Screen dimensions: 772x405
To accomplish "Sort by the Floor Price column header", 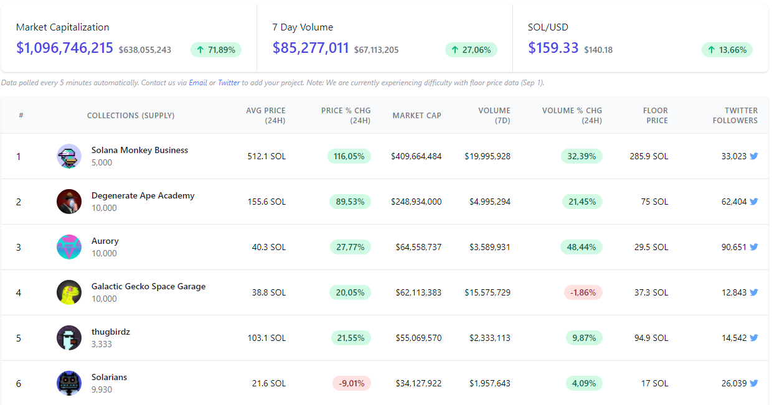I will tap(656, 115).
